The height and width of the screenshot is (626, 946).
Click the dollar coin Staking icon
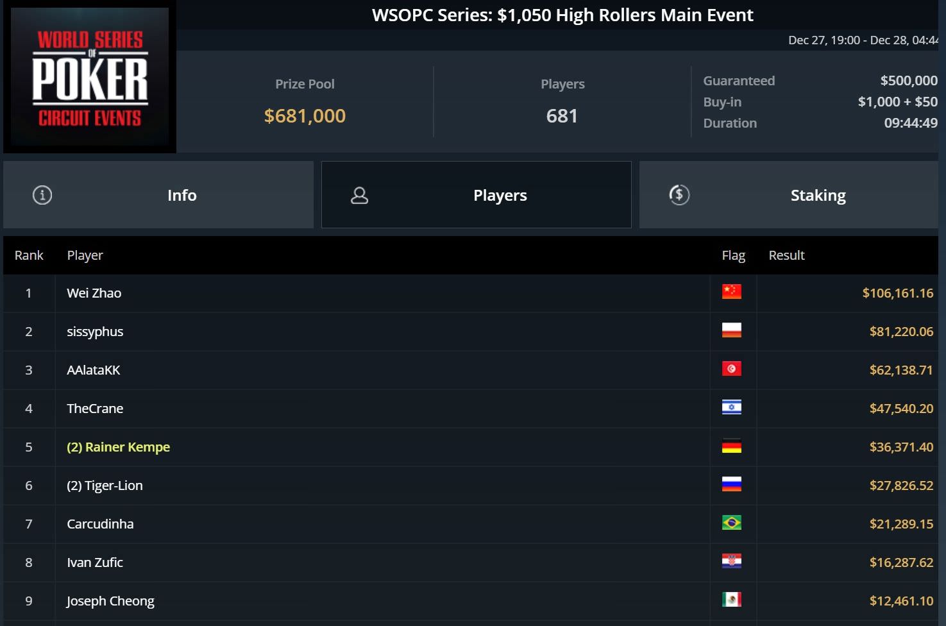[x=679, y=194]
